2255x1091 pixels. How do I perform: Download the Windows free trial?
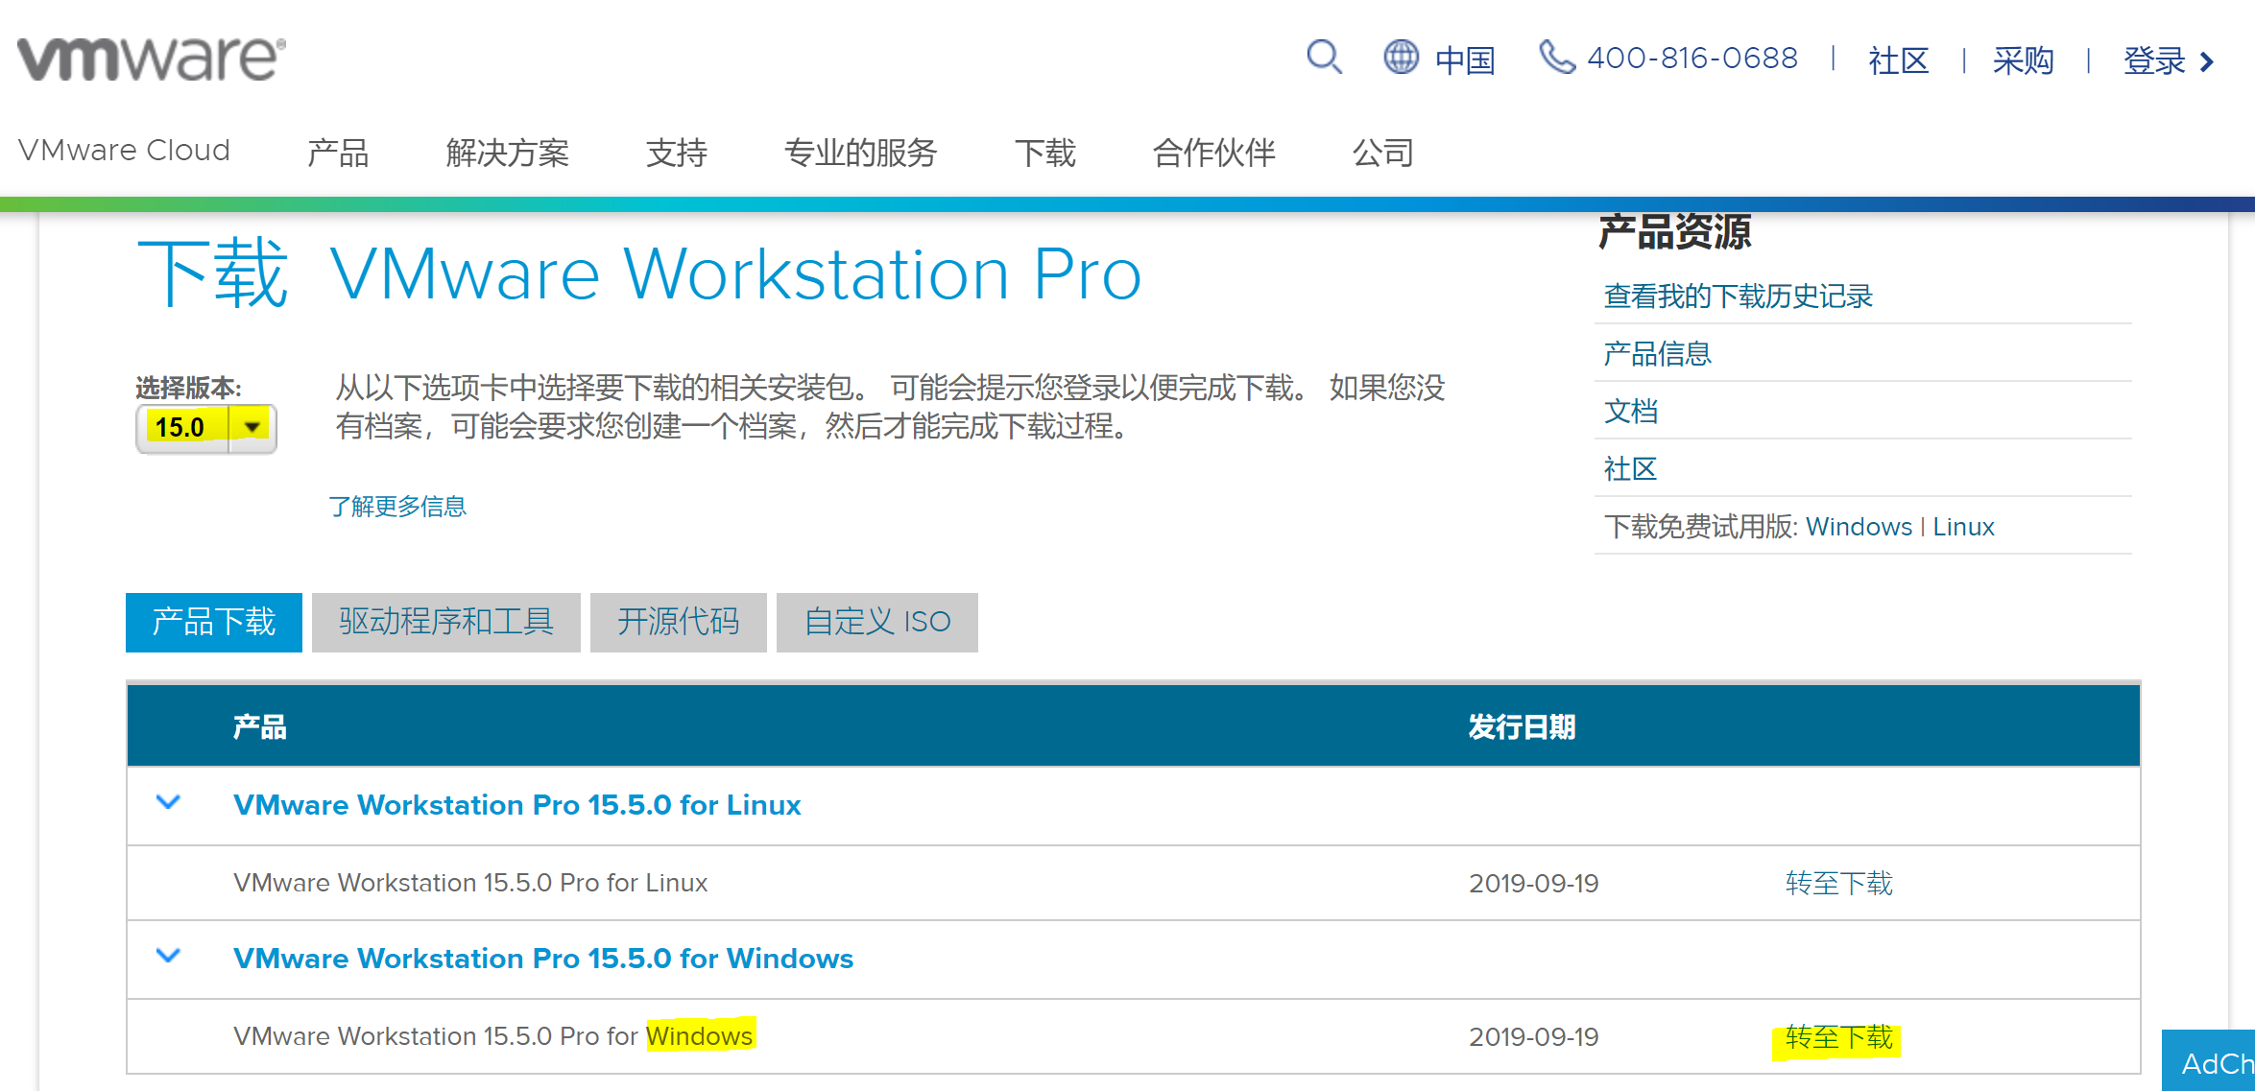[1859, 526]
